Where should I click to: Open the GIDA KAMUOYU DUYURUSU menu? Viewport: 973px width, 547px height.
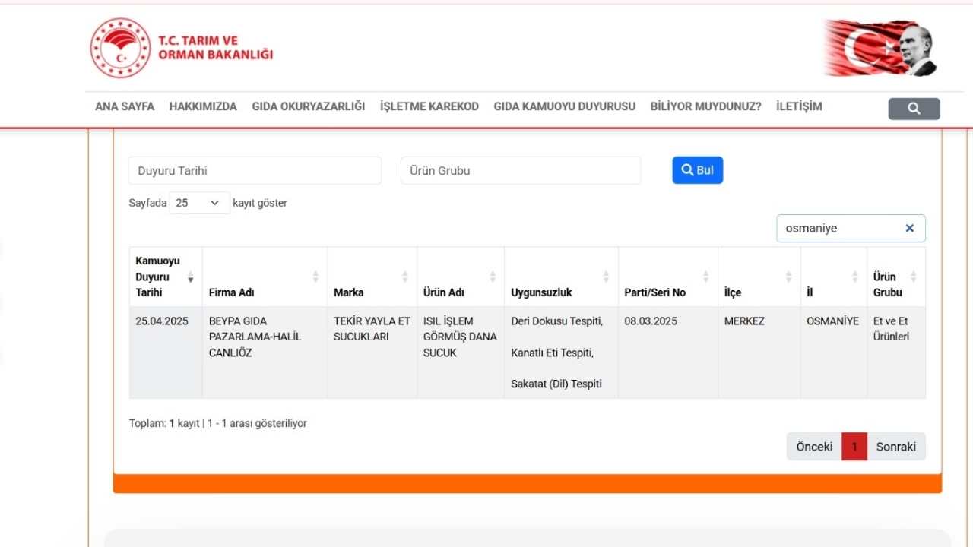[564, 106]
